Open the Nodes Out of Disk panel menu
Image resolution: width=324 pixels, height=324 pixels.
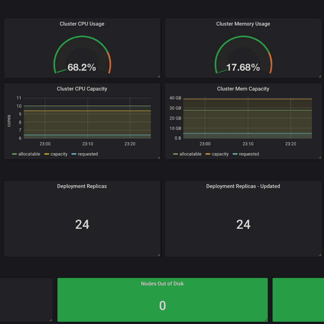(x=162, y=284)
